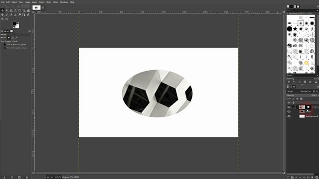Hide the top Original layer
The height and width of the screenshot is (179, 319).
click(x=289, y=107)
